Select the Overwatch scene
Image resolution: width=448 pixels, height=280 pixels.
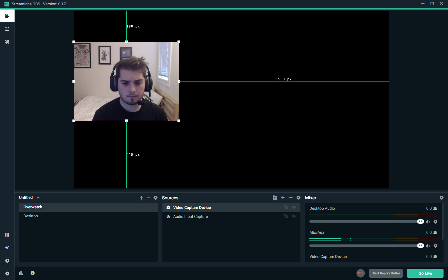[88, 207]
